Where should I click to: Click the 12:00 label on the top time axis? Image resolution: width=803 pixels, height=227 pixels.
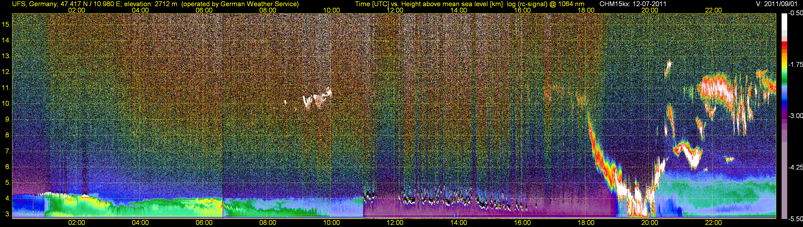pyautogui.click(x=395, y=10)
